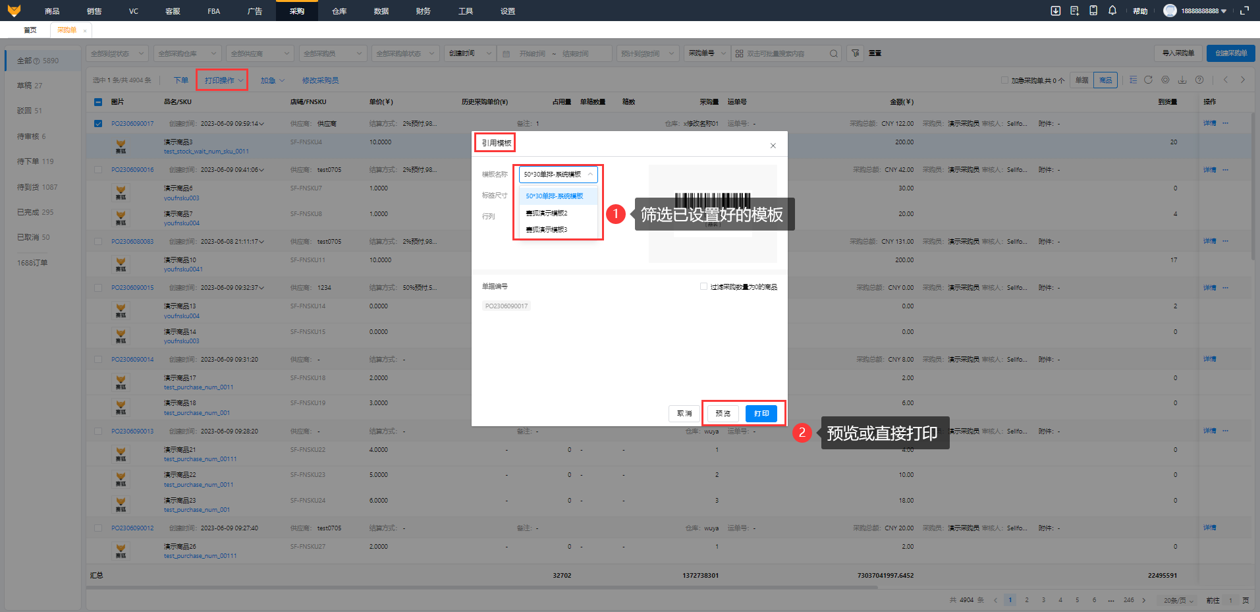The height and width of the screenshot is (612, 1260).
Task: Open the 全部到货状态 dropdown
Action: (x=117, y=53)
